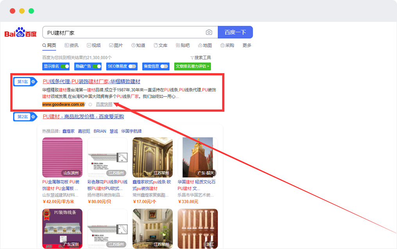This screenshot has width=397, height=249.
Task: Open 鑫煌家欧式pu线条 product title
Action: (152, 185)
